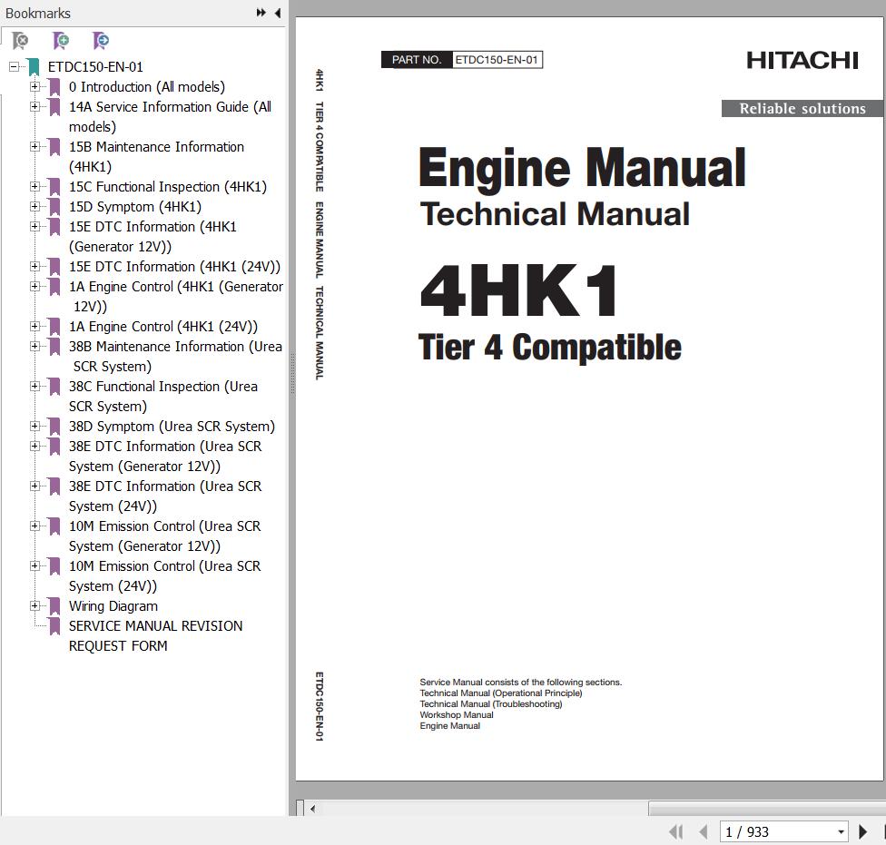Click bookmark icon beside 15C Functional Inspection
The height and width of the screenshot is (845, 886).
54,187
